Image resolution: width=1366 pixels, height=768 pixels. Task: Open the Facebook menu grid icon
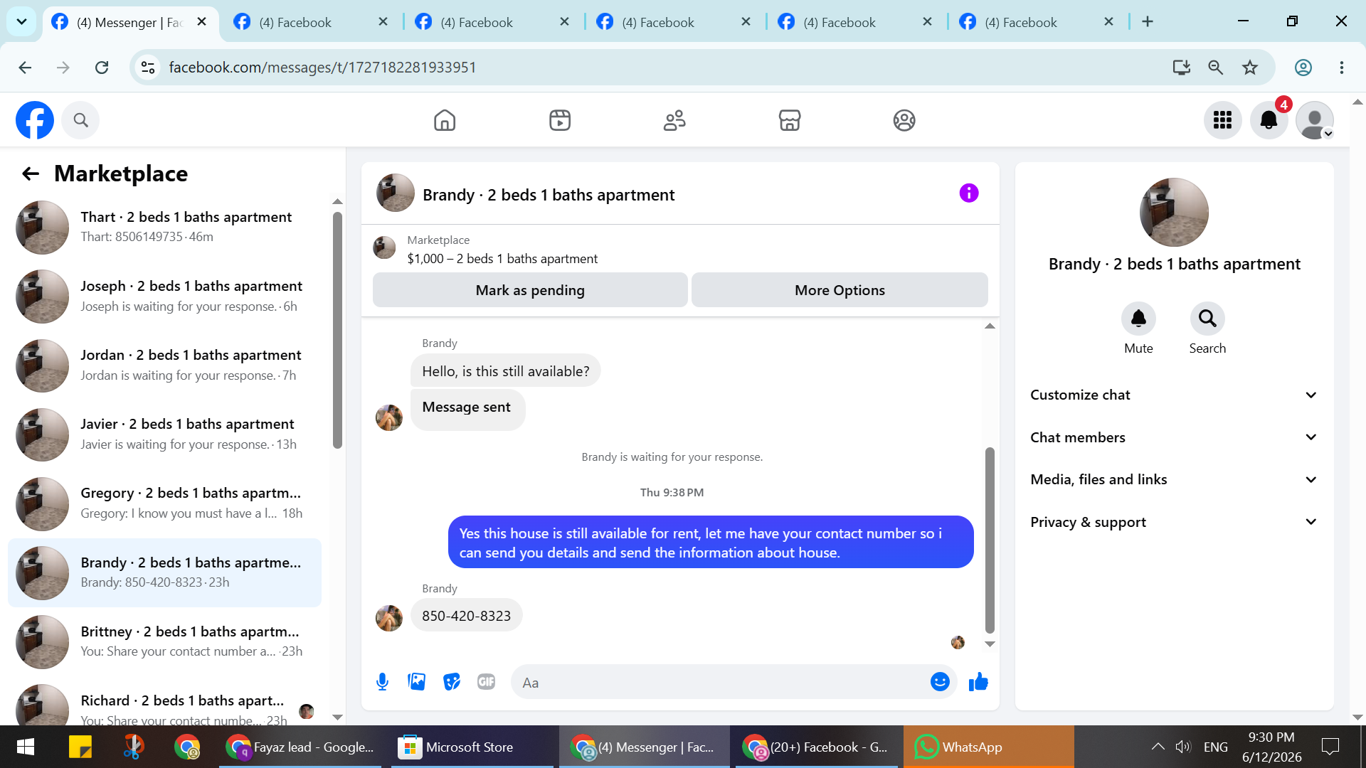1222,120
